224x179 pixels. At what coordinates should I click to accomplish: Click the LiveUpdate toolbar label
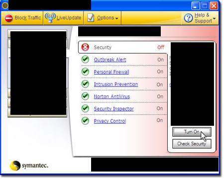(69, 18)
